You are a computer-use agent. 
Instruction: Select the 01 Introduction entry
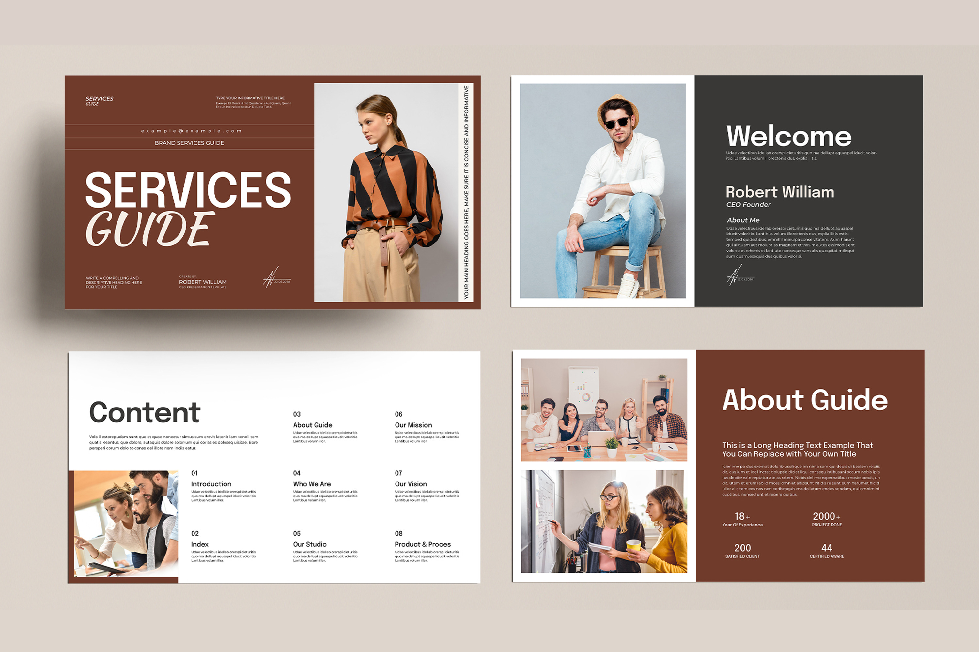tap(224, 486)
